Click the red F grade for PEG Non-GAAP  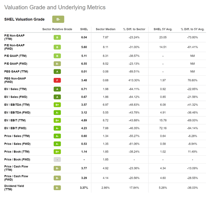click(57, 80)
